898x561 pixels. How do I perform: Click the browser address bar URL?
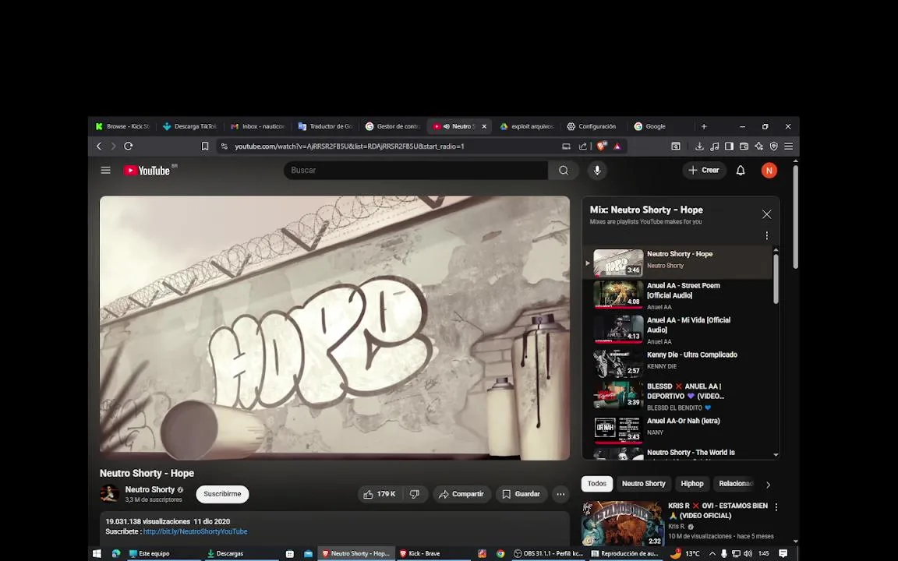(349, 146)
